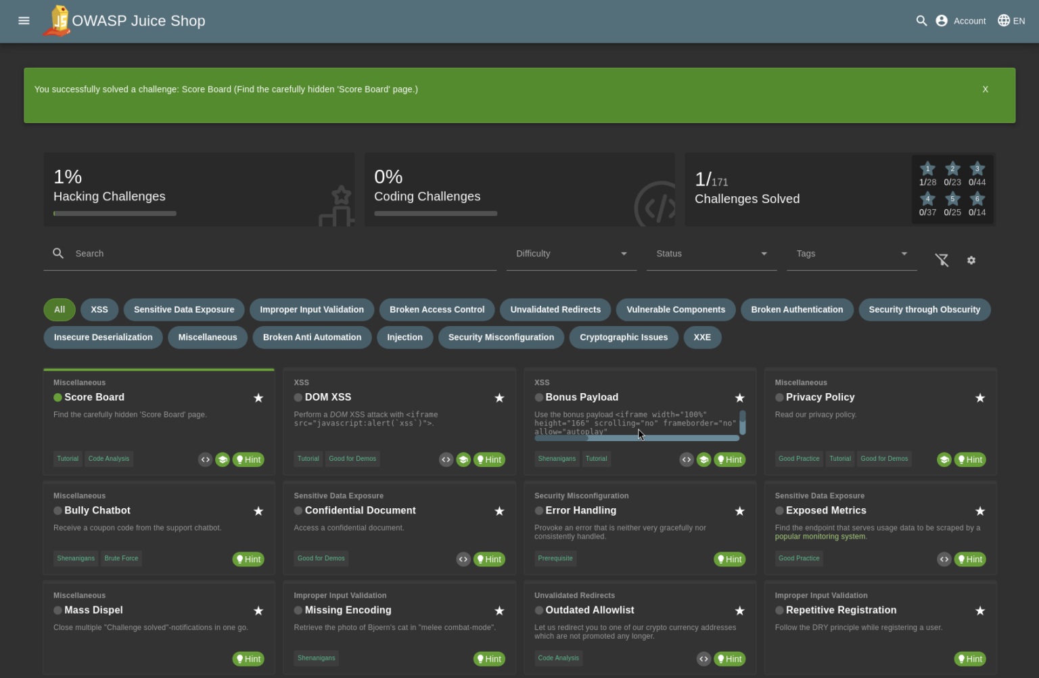Viewport: 1039px width, 678px height.
Task: Toggle the XSS category filter chip
Action: 99,310
